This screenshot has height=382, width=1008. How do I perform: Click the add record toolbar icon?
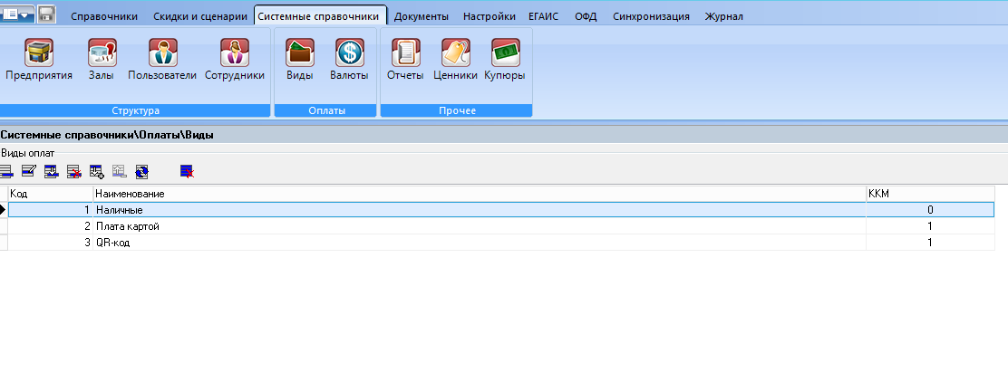[5, 171]
